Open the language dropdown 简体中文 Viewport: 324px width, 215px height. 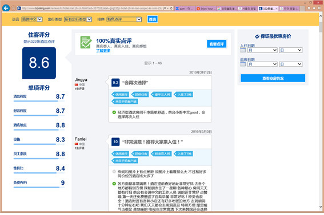pos(32,19)
